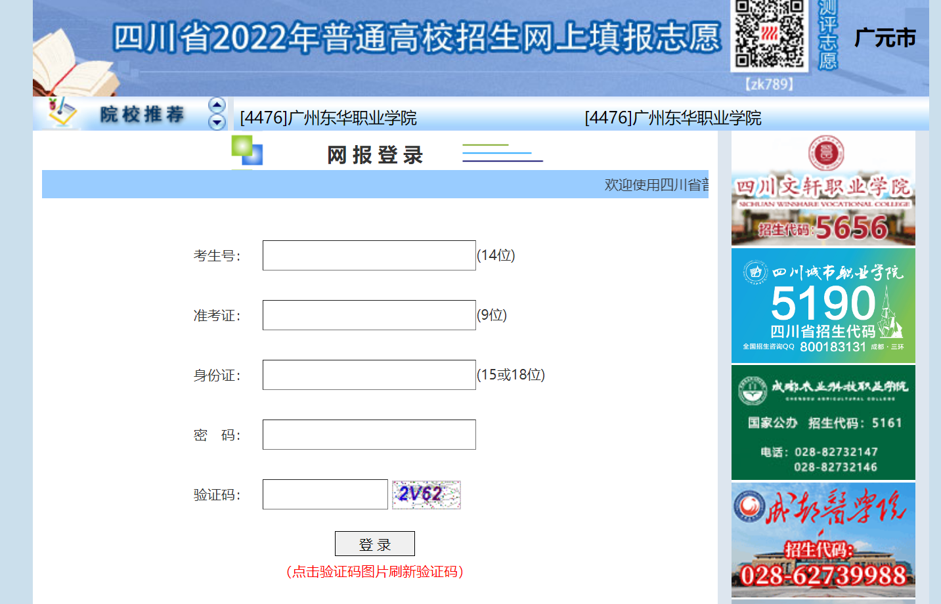Open 四川文轩职业学院 5656 ad banner
The height and width of the screenshot is (604, 941).
point(823,189)
